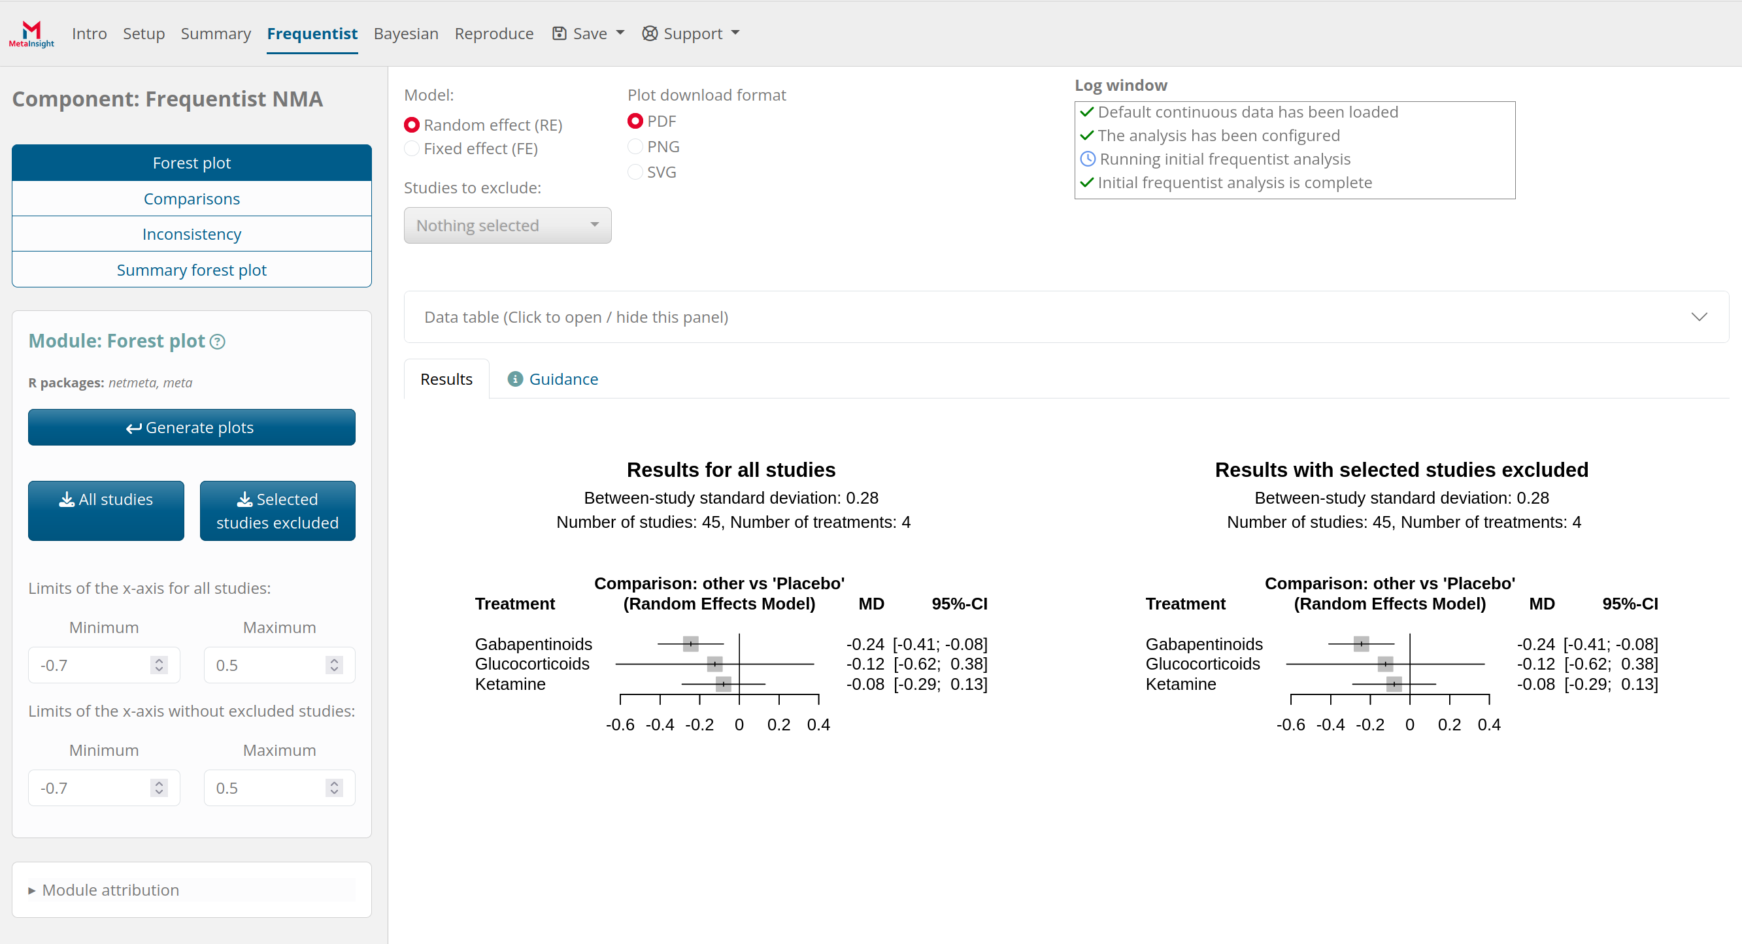Select SVG plot download format

point(635,172)
